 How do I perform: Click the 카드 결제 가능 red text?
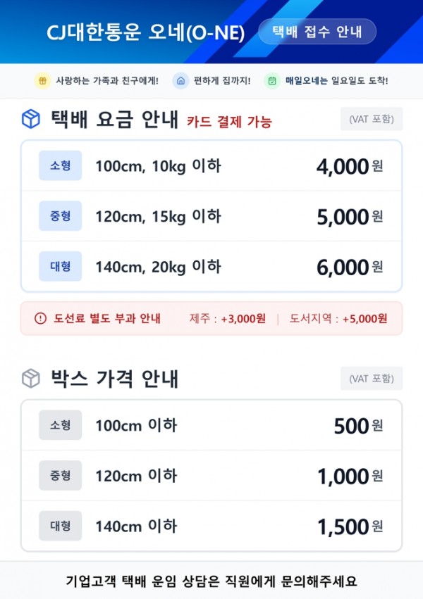coord(229,122)
